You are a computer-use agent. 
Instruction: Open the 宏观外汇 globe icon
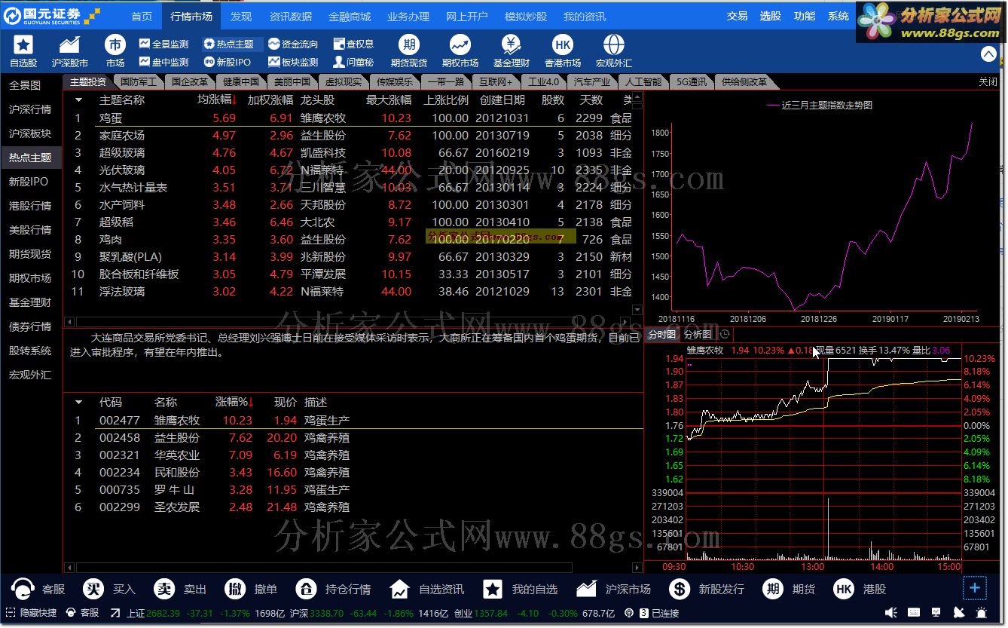(x=614, y=44)
